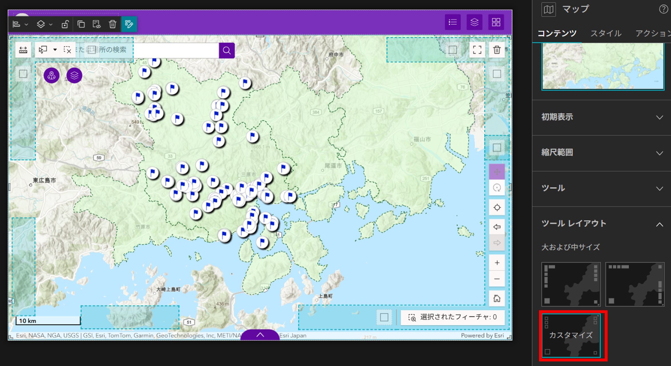
Task: Select the first tool layout preset thumbnail
Action: point(571,284)
